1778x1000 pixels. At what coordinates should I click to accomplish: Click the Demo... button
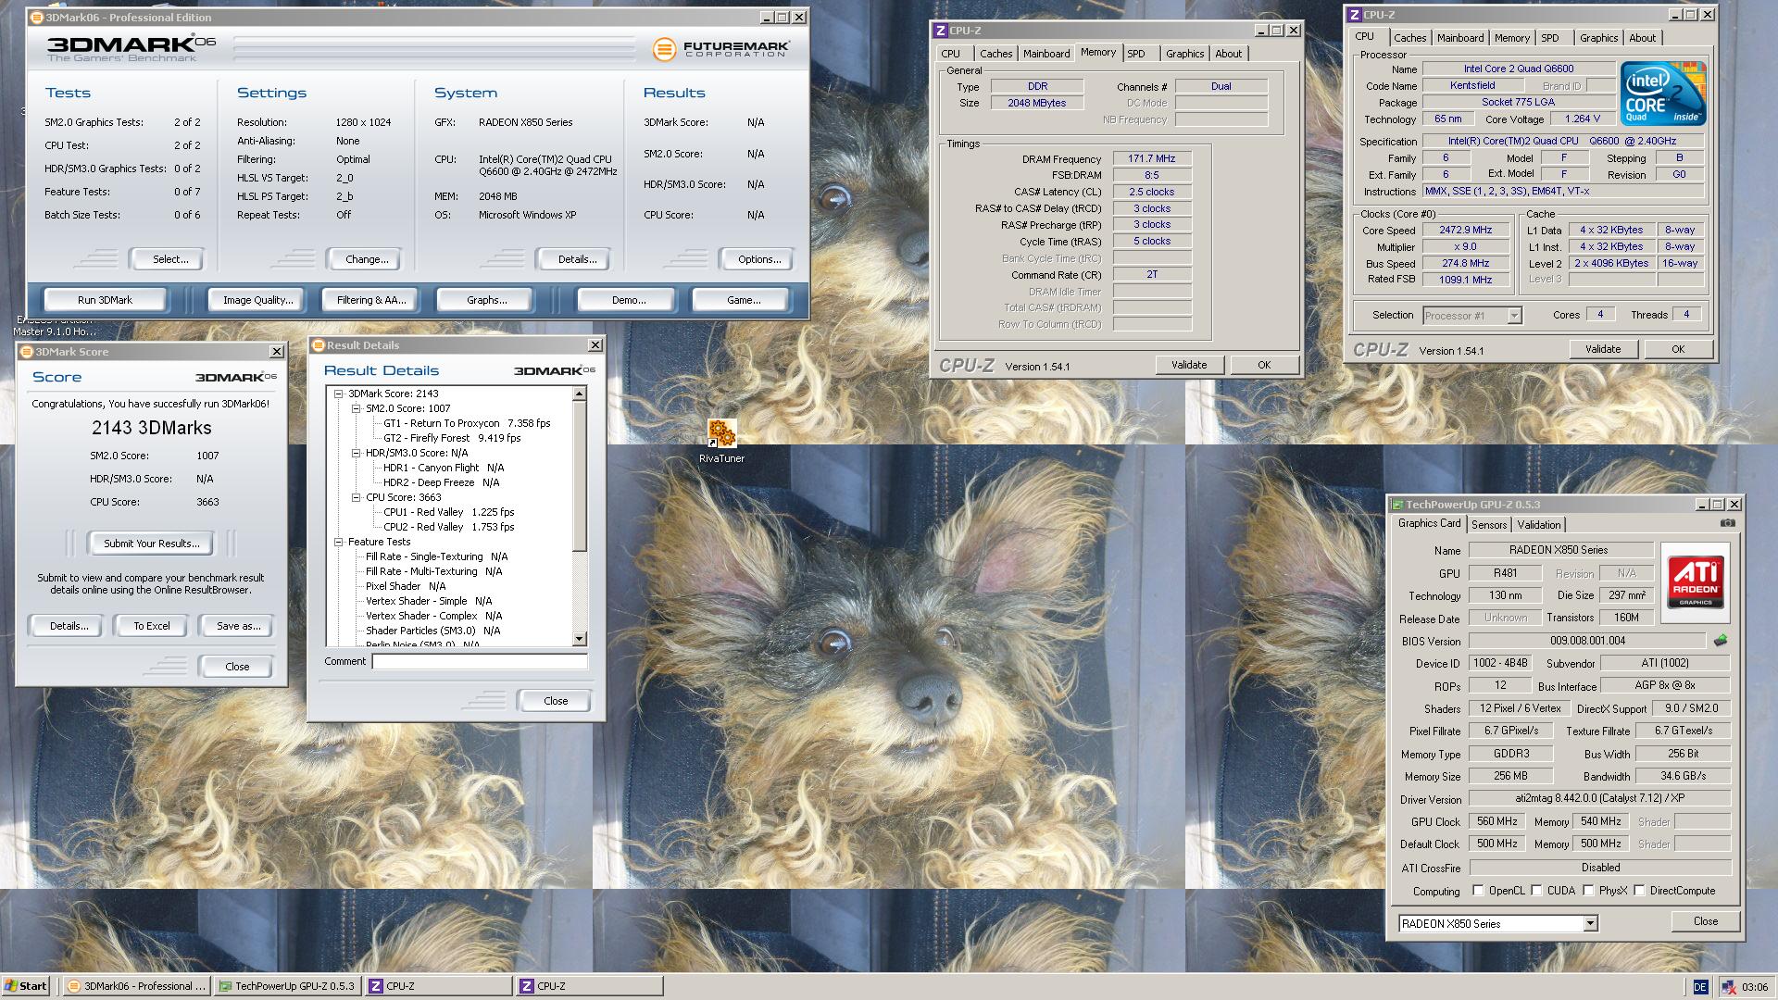(629, 300)
